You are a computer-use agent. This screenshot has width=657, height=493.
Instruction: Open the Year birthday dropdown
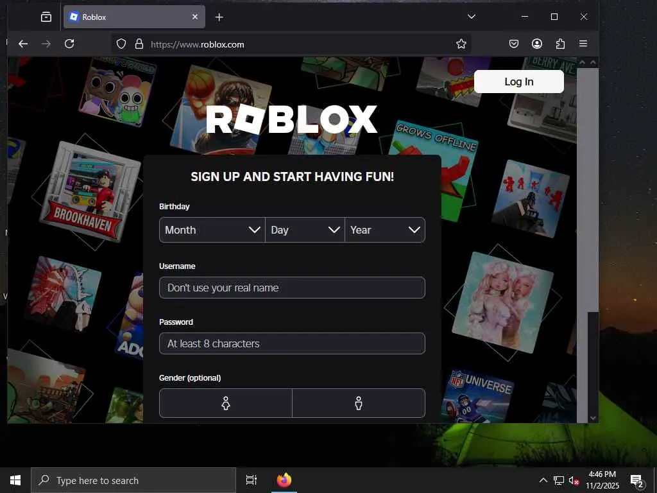[x=385, y=230]
